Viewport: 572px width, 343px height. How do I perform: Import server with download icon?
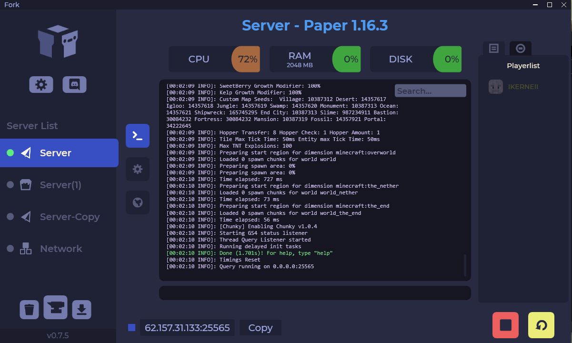81,310
